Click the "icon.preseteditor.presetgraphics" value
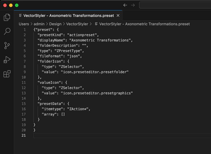The image size is (211, 154). pyautogui.click(x=97, y=93)
